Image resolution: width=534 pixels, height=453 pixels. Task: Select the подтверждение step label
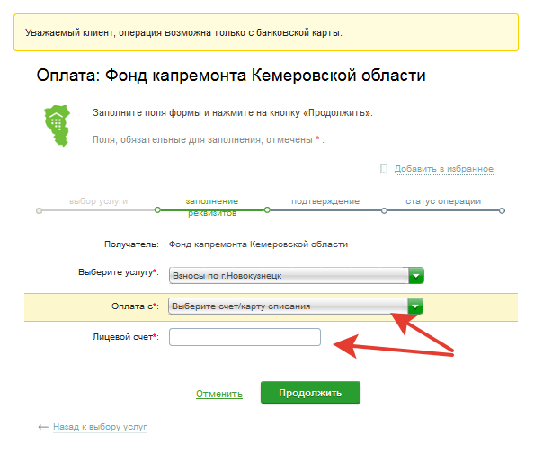pyautogui.click(x=325, y=201)
